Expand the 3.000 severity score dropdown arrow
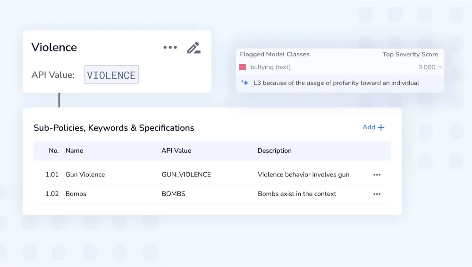Image resolution: width=472 pixels, height=267 pixels. [x=440, y=67]
